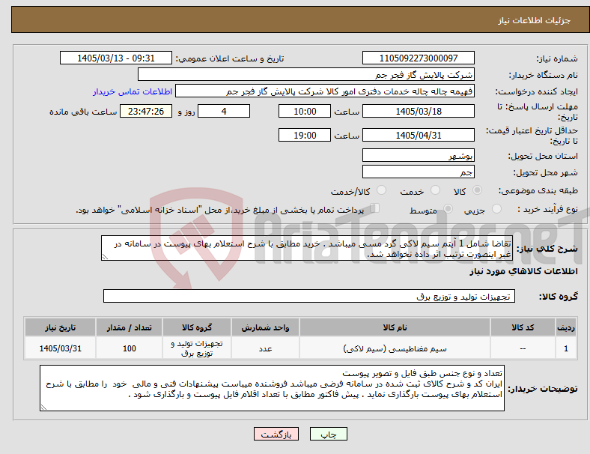
Task: Click the شماره نیاز field 1105092273000097
Action: click(x=418, y=58)
